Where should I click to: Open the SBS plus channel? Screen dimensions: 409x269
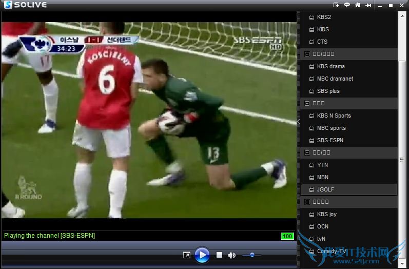click(348, 91)
